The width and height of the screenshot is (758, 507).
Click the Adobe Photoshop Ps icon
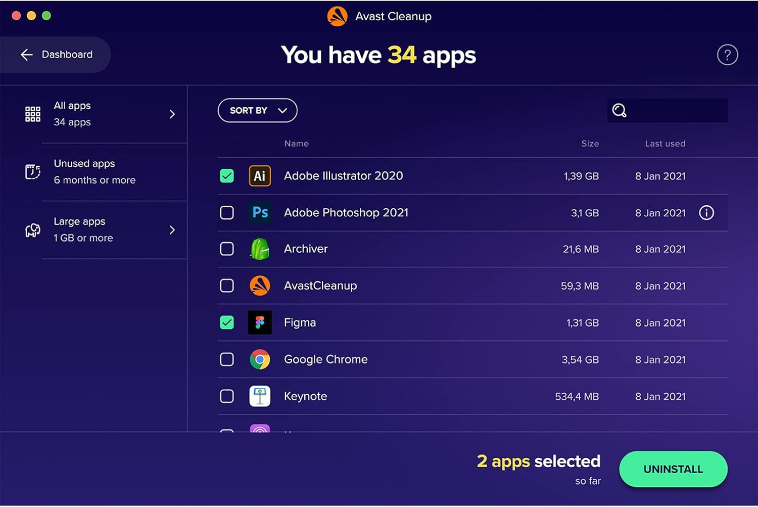[x=260, y=212]
